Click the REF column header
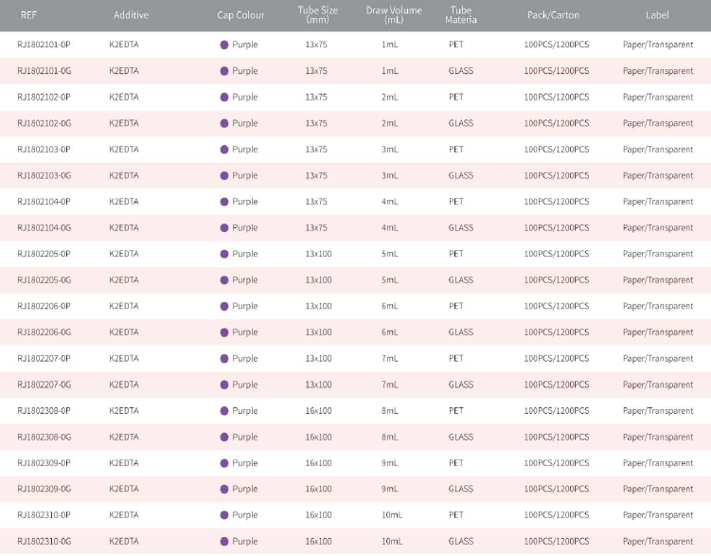This screenshot has height=556, width=711. [28, 15]
